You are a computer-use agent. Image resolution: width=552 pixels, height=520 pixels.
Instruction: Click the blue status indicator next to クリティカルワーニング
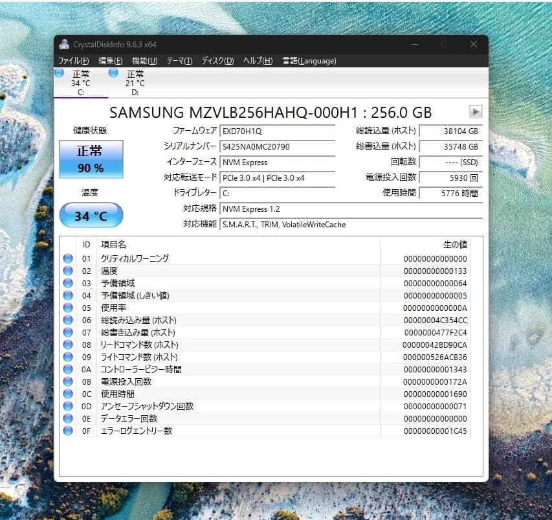pyautogui.click(x=68, y=258)
